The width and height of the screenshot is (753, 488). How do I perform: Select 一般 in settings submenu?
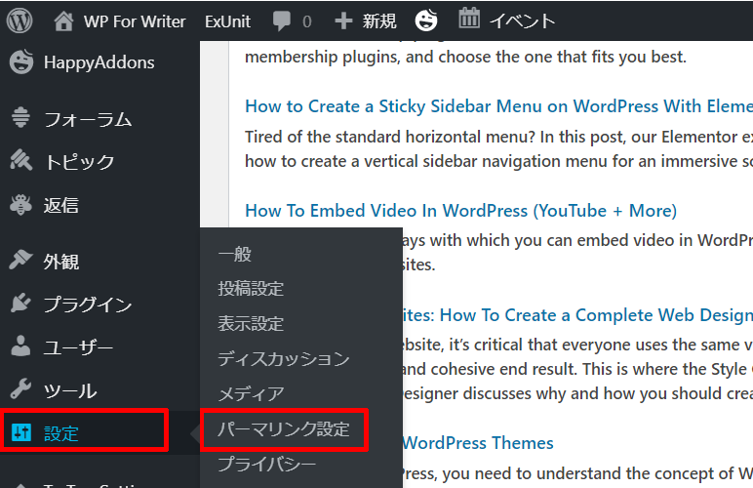235,254
